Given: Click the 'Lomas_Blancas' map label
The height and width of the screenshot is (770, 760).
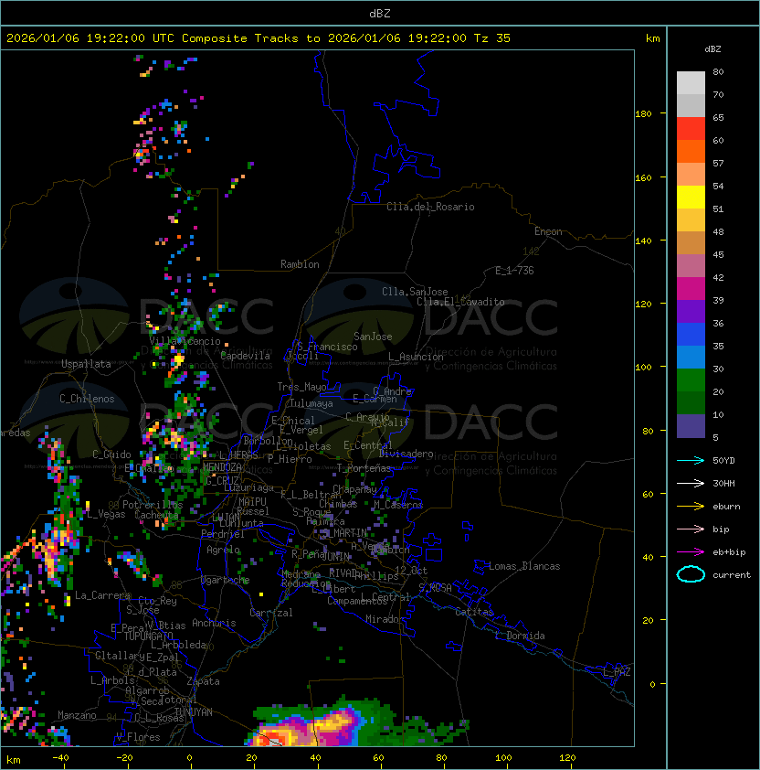Looking at the screenshot, I should [x=524, y=566].
